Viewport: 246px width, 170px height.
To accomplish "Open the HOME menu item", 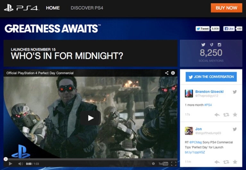I will tap(53, 8).
